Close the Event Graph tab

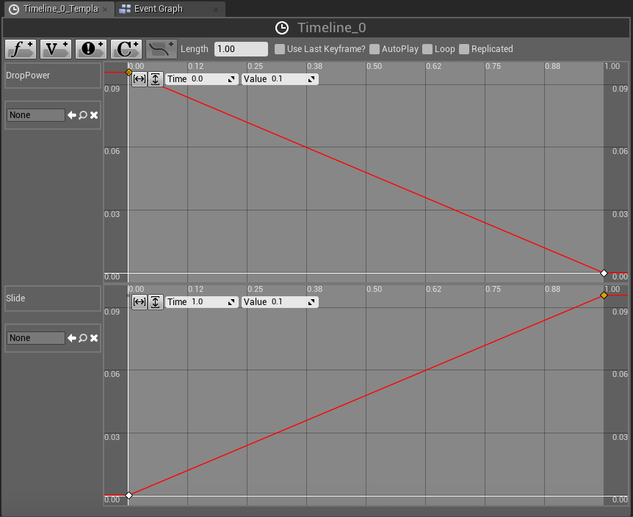(x=216, y=10)
